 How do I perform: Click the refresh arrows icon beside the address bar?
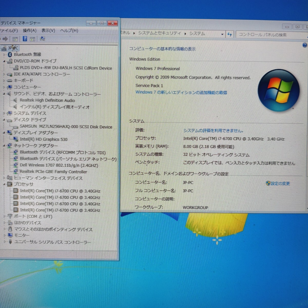click(229, 34)
